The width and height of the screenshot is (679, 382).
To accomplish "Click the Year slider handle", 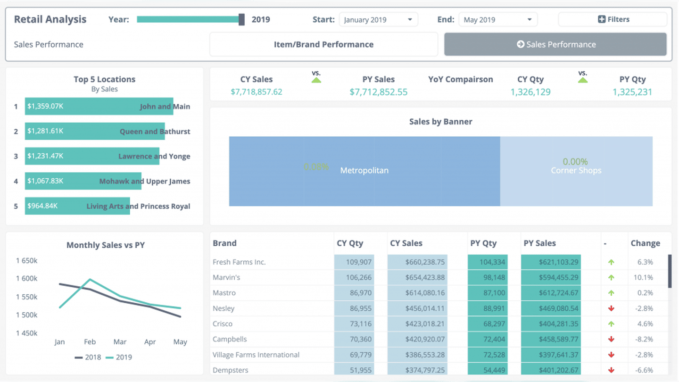I will (x=241, y=19).
